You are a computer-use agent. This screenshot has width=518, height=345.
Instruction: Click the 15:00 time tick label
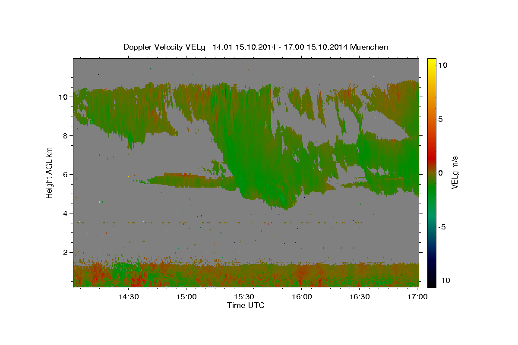pyautogui.click(x=186, y=297)
